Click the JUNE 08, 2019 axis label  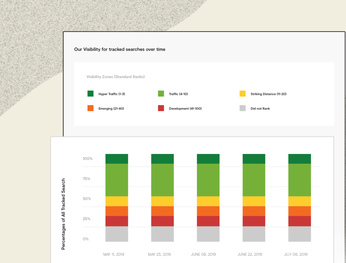pos(203,254)
